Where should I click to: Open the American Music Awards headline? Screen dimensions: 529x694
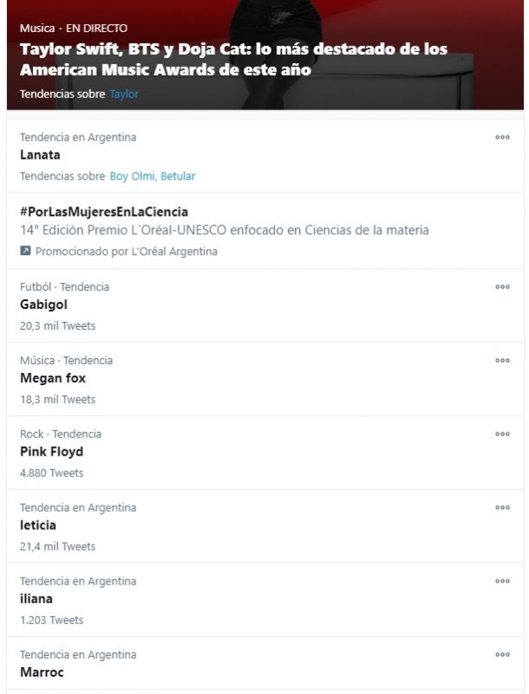click(x=234, y=59)
